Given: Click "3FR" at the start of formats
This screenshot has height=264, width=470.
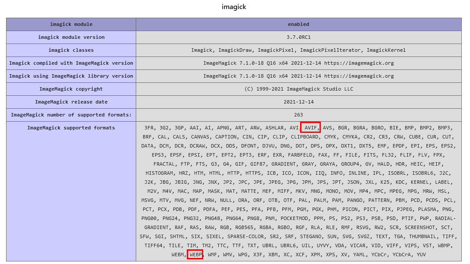Looking at the screenshot, I should [149, 128].
